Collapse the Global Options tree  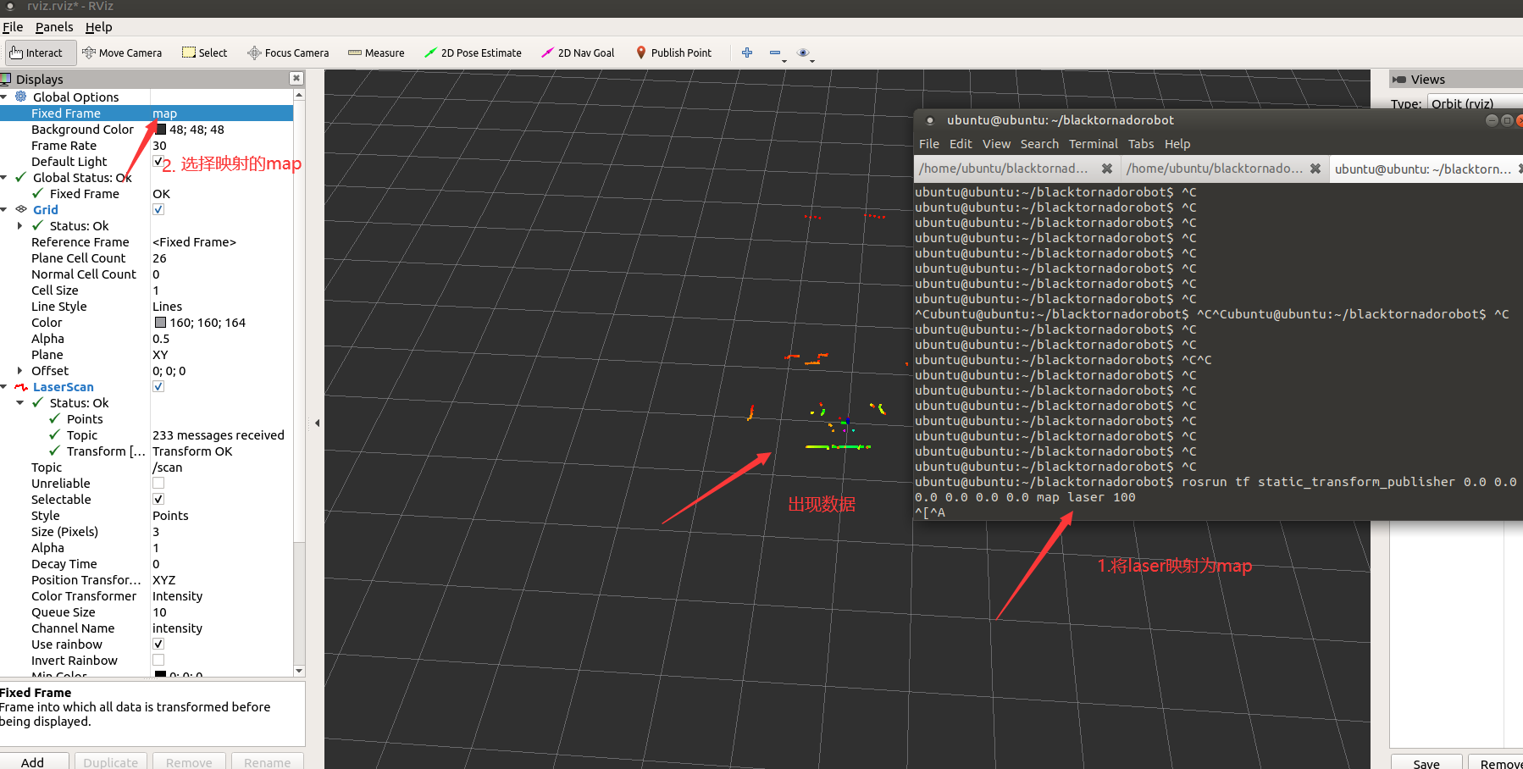point(5,97)
